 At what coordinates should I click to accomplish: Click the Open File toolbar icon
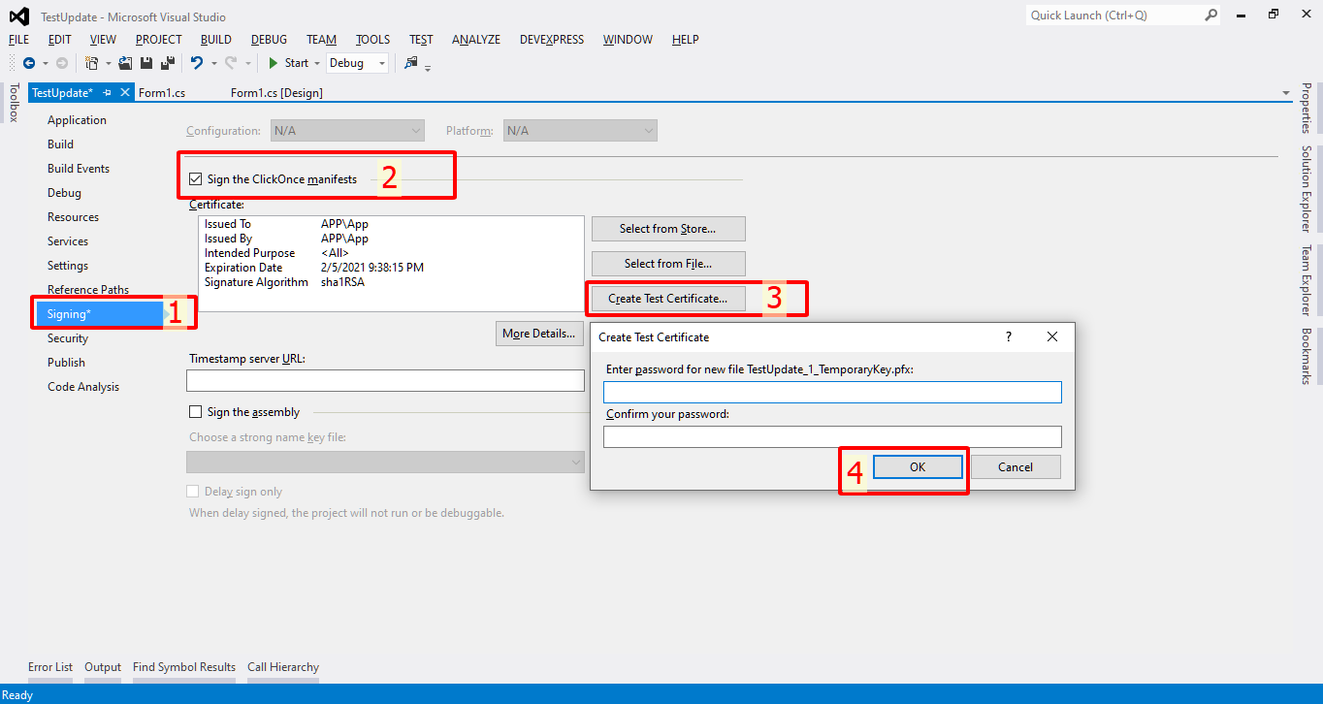coord(125,63)
